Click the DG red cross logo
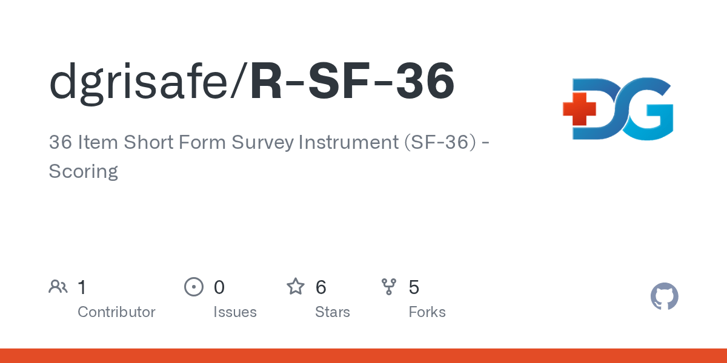 pyautogui.click(x=617, y=108)
